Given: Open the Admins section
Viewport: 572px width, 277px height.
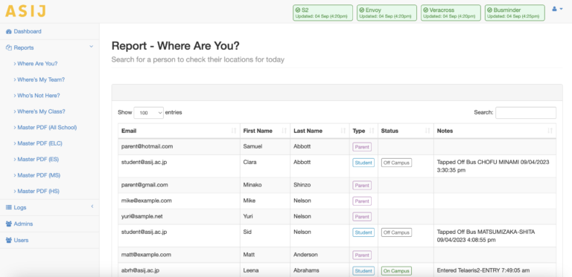Looking at the screenshot, I should point(23,224).
